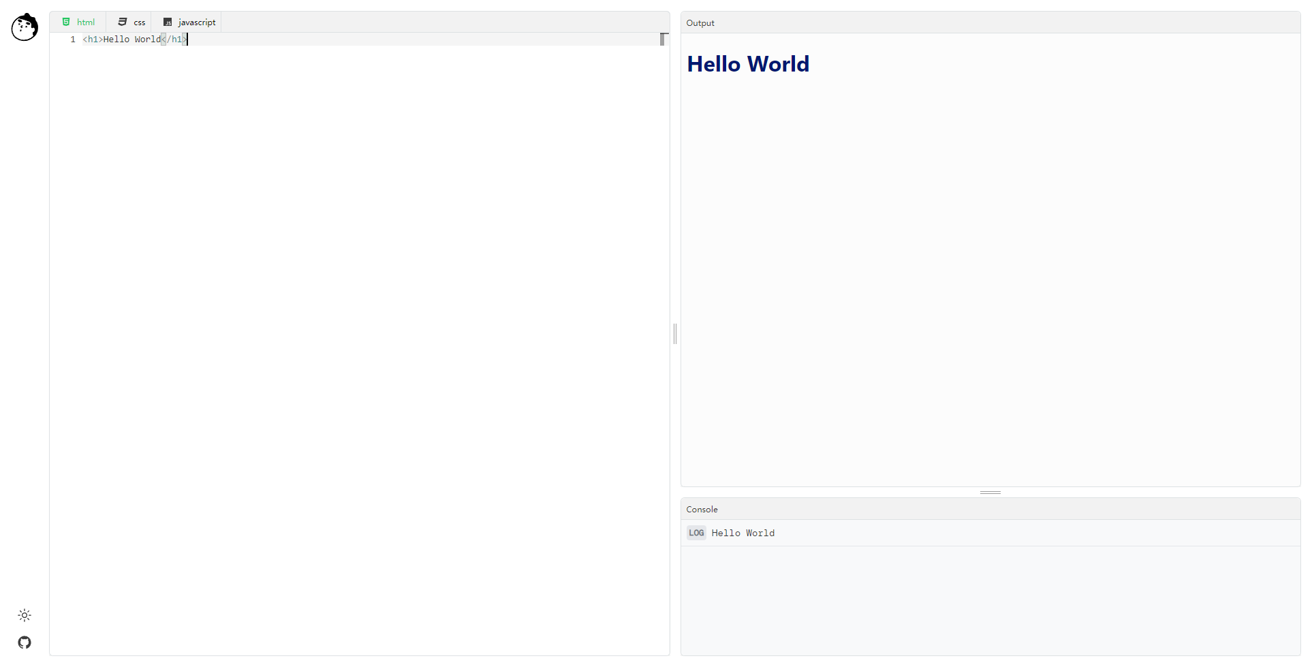Click line number 1 in the gutter
Image resolution: width=1312 pixels, height=667 pixels.
(73, 40)
